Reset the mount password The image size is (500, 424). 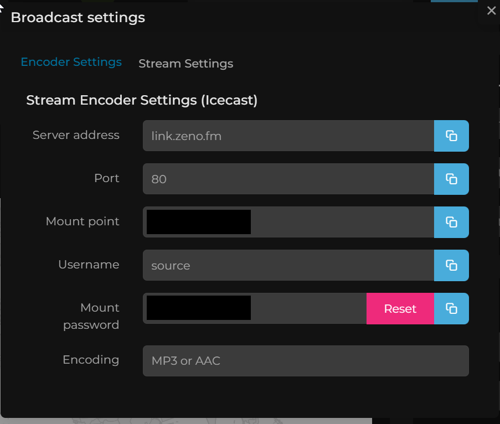(400, 308)
